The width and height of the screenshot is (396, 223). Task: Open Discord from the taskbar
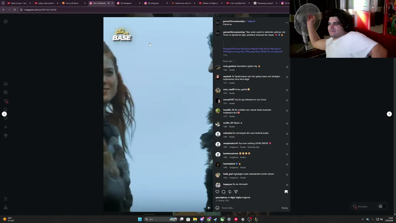[x=202, y=219]
